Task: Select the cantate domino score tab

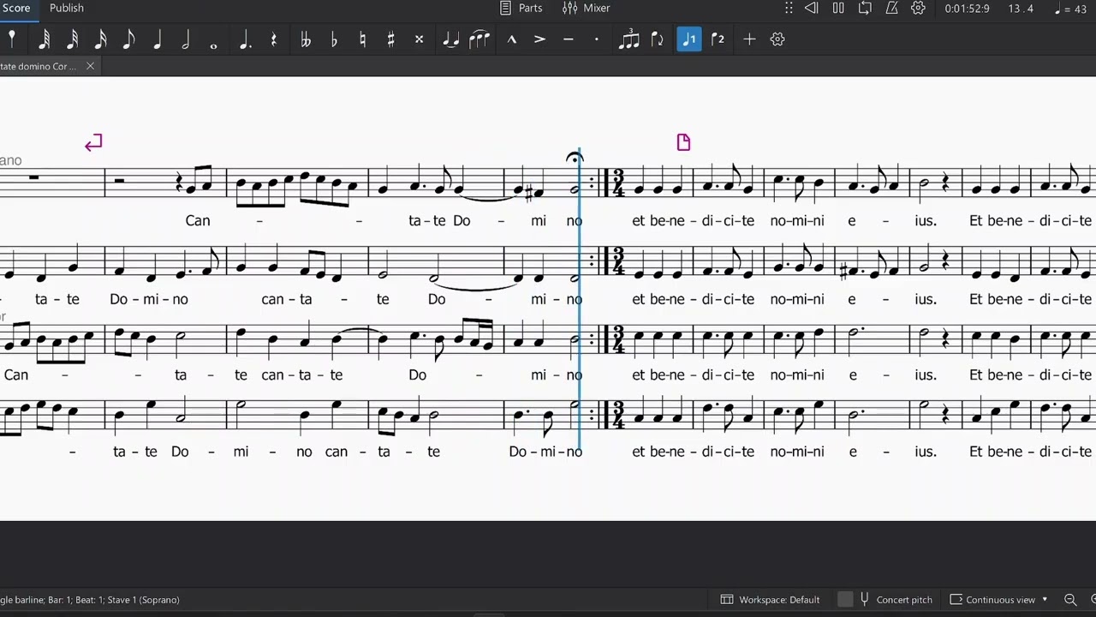Action: 39,66
